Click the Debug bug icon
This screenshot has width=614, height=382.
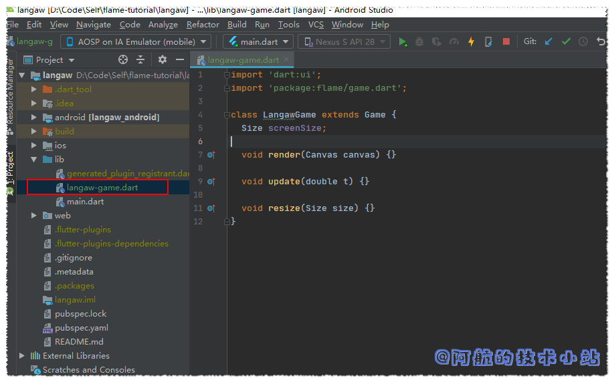[419, 41]
